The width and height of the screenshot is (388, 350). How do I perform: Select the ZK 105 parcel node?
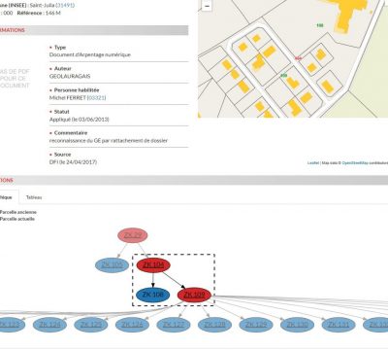(x=112, y=265)
